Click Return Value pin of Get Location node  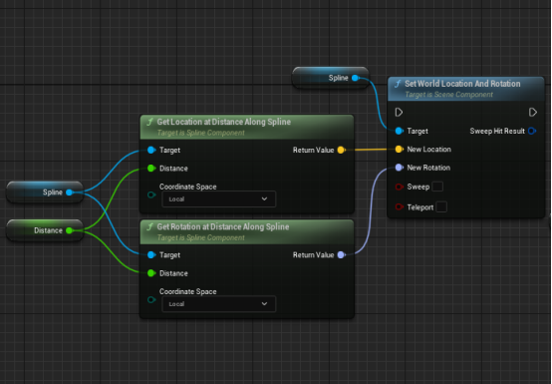(x=341, y=150)
